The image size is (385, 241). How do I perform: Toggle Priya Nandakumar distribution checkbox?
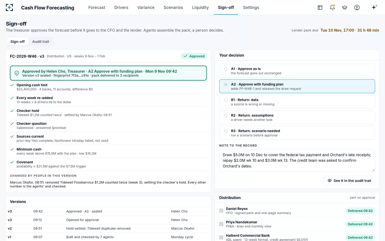point(221,224)
